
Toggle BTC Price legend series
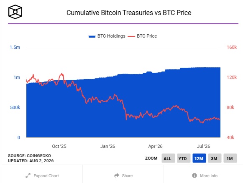click(x=142, y=36)
